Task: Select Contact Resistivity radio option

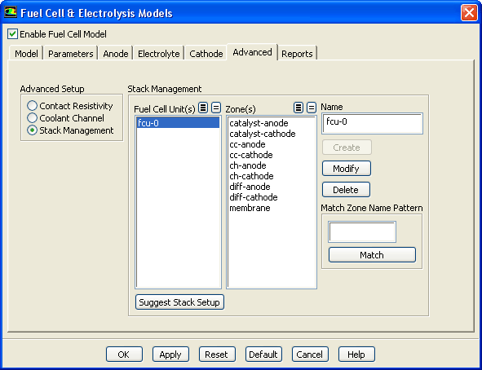Action: pyautogui.click(x=32, y=106)
